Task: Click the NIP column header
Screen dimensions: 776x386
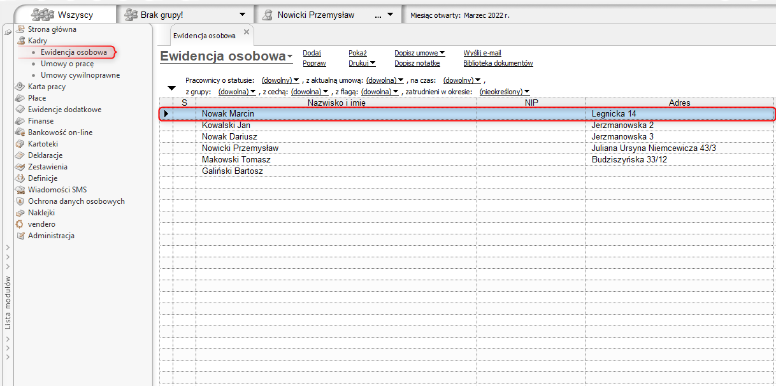Action: pos(531,103)
